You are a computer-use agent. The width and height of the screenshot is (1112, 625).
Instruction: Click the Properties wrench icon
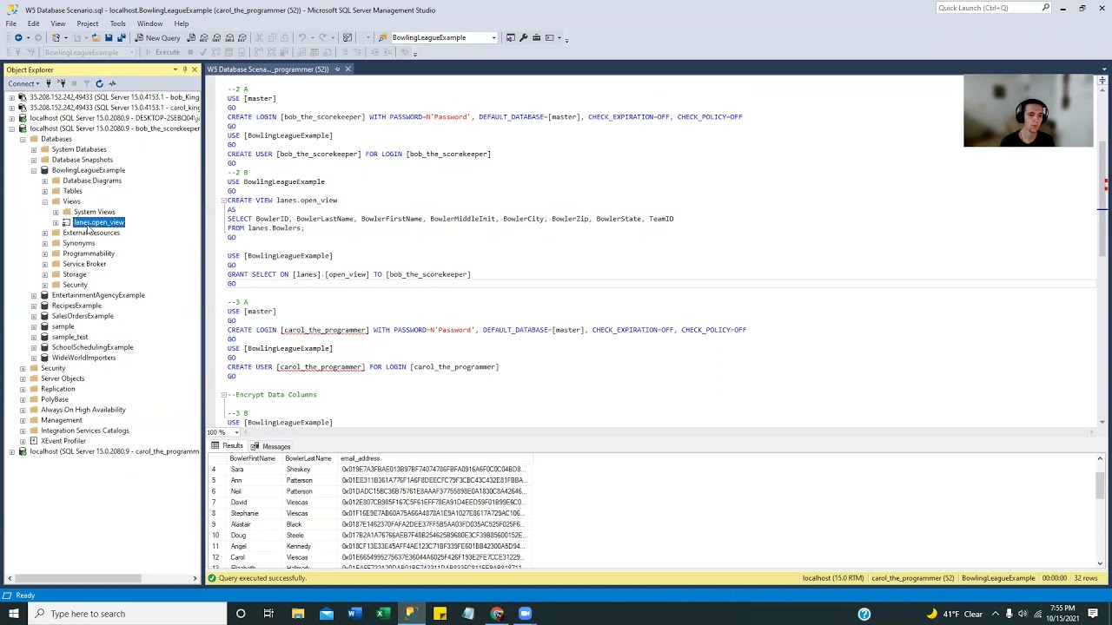523,38
